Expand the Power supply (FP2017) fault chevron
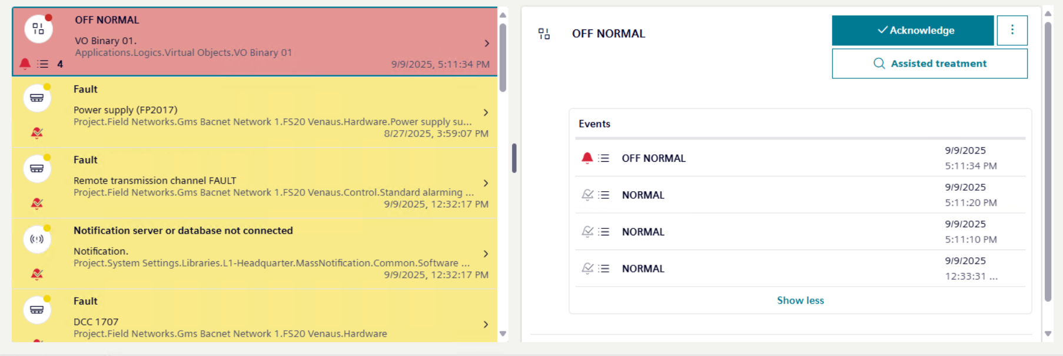 tap(486, 112)
